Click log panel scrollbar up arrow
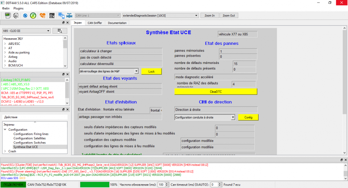The image size is (348, 188). tap(345, 165)
